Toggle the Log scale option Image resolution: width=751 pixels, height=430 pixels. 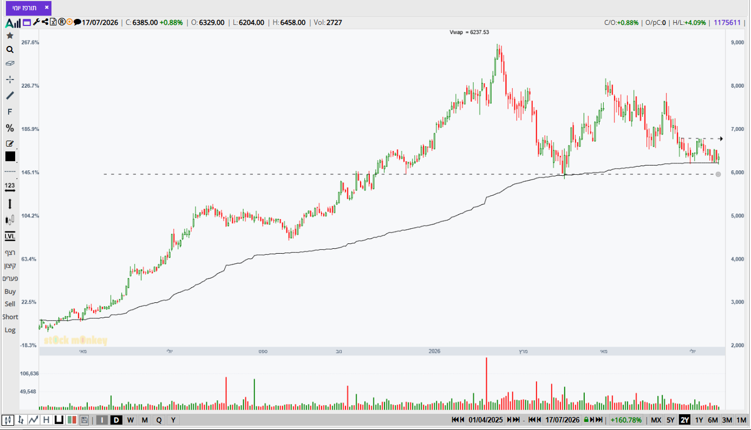[10, 330]
